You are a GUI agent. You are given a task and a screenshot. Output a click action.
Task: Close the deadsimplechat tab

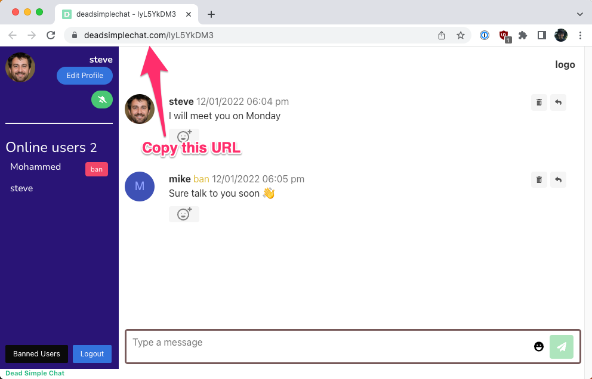(x=189, y=14)
